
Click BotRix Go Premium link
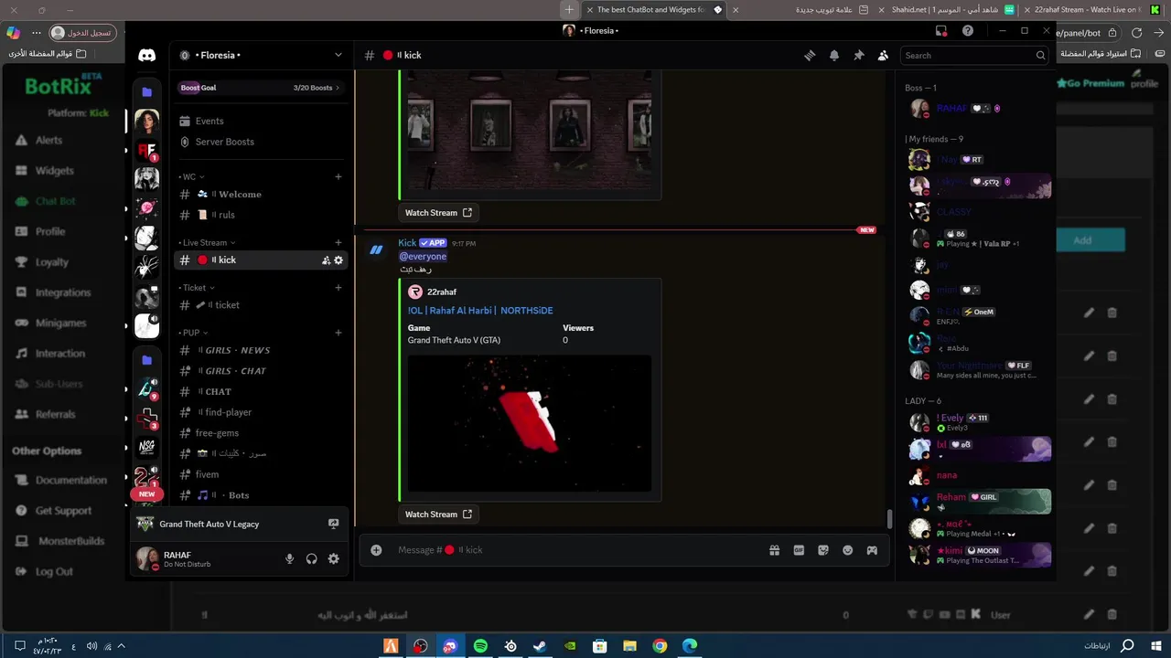1090,83
